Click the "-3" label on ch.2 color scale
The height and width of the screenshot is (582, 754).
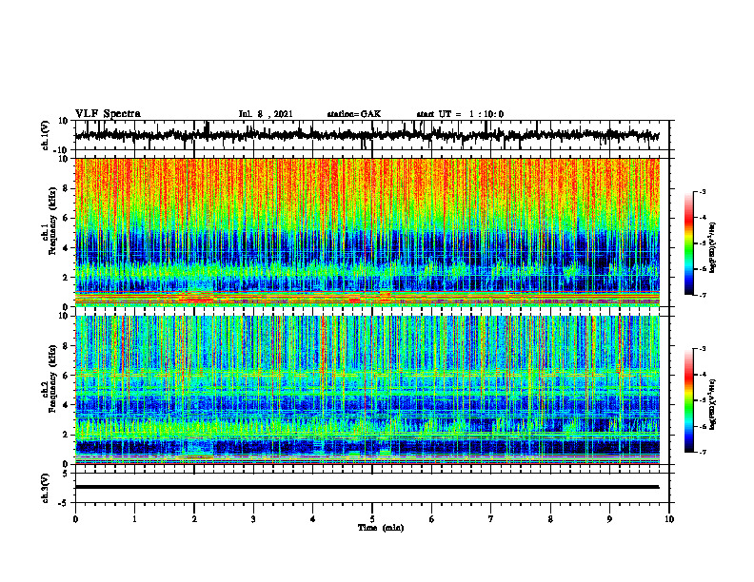tap(702, 349)
